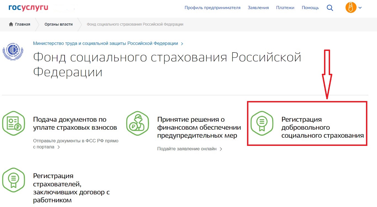377x207 pixels.
Task: Go to Главная breadcrumb
Action: coord(23,24)
